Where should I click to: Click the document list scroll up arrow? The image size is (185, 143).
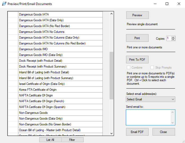[111, 14]
